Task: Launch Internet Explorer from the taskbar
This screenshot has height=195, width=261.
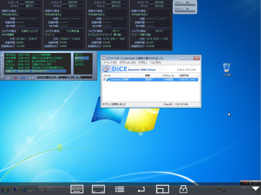Action: 23,190
